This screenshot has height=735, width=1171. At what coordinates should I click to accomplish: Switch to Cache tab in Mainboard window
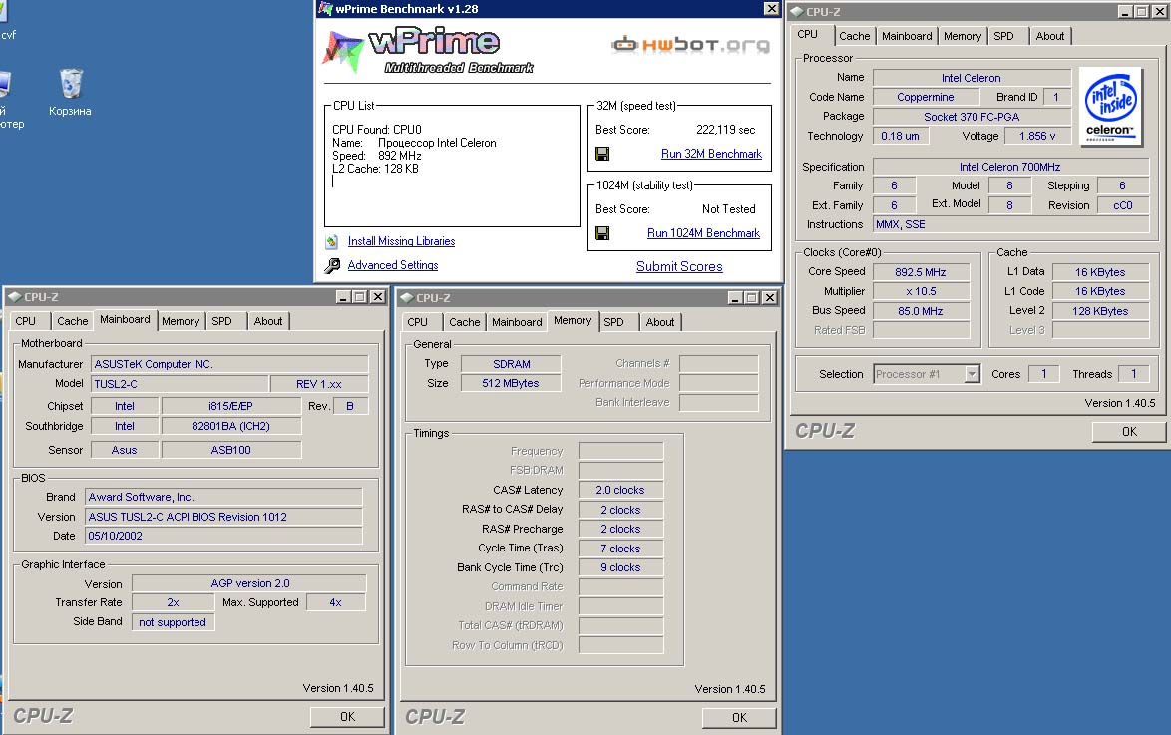(73, 321)
